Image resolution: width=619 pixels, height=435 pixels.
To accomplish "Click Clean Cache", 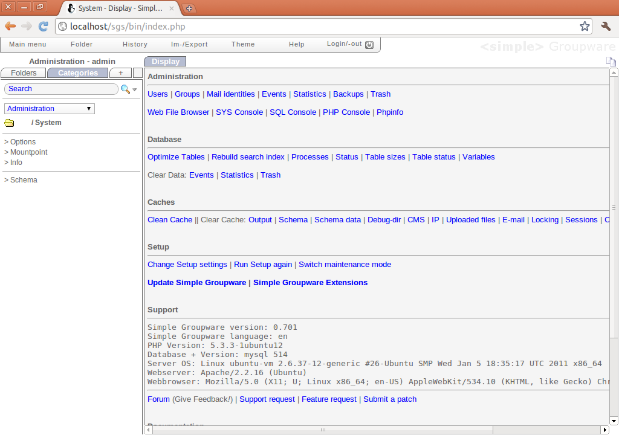I will pos(170,219).
